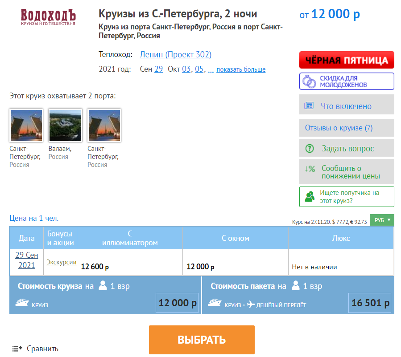Select the 29 Сен 2021 date link
The width and height of the screenshot is (401, 357).
[x=27, y=260]
